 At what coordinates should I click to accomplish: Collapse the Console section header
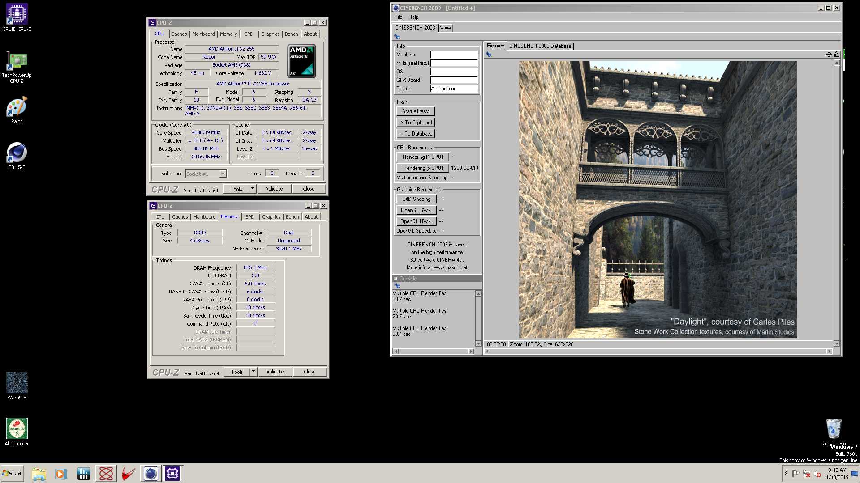pos(396,279)
